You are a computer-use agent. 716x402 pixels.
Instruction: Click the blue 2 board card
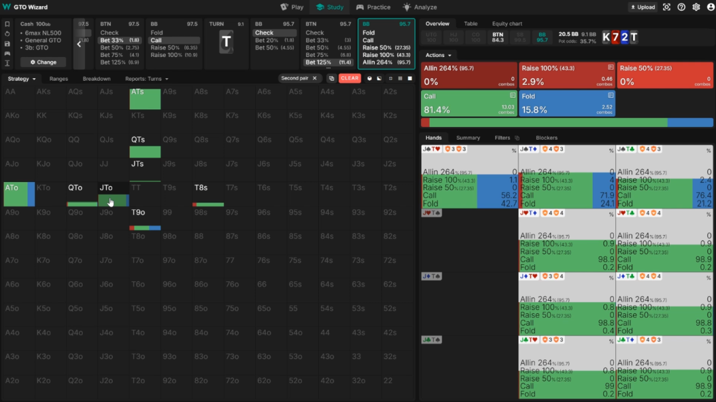click(625, 37)
